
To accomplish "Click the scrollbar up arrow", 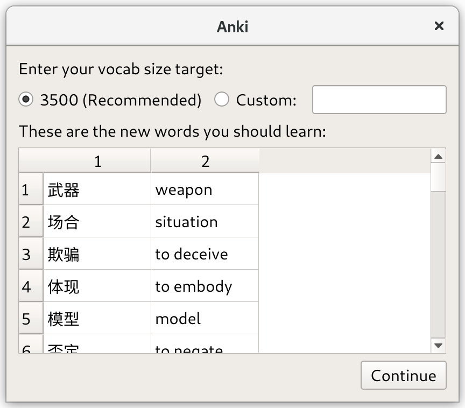I will point(438,156).
